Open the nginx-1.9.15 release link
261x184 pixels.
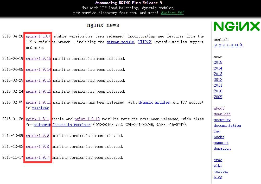coord(38,59)
